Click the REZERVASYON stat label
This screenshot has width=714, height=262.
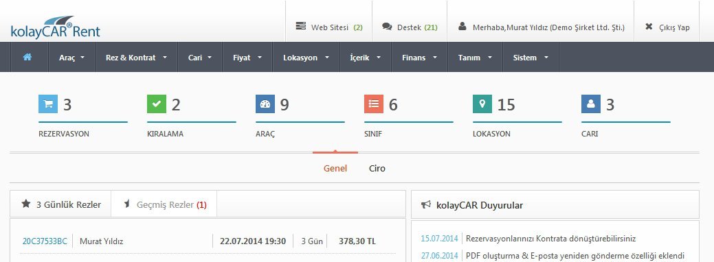pyautogui.click(x=64, y=134)
